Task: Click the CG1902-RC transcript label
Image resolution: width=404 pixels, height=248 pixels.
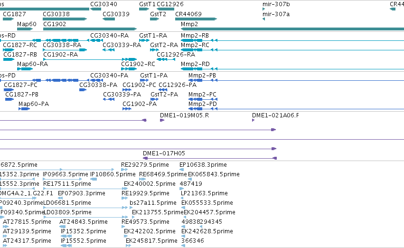Action: click(138, 64)
